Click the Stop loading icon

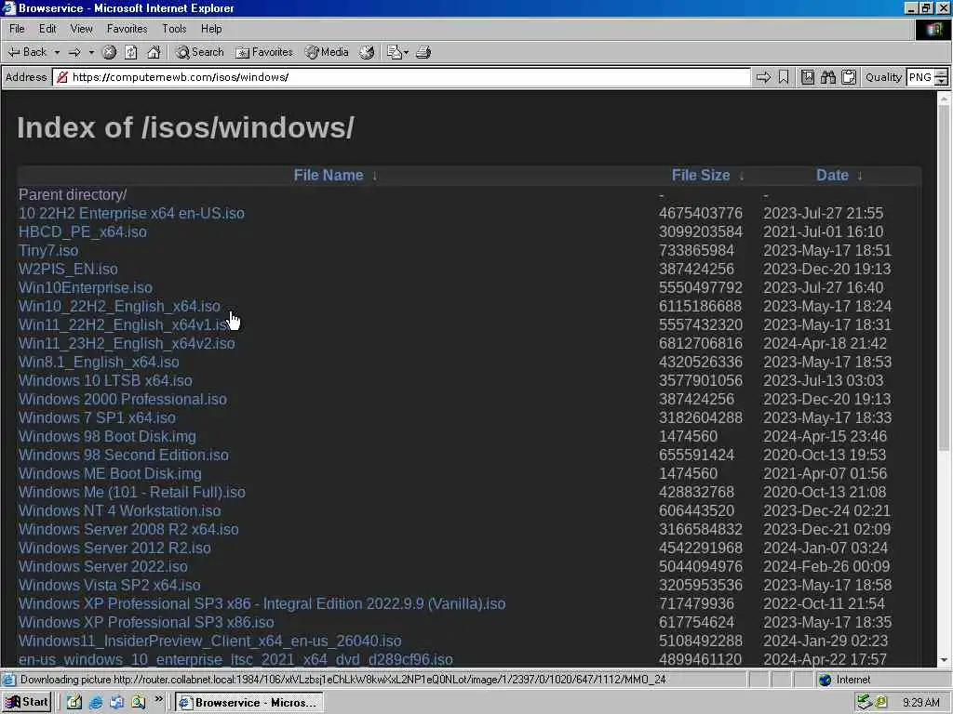(110, 52)
